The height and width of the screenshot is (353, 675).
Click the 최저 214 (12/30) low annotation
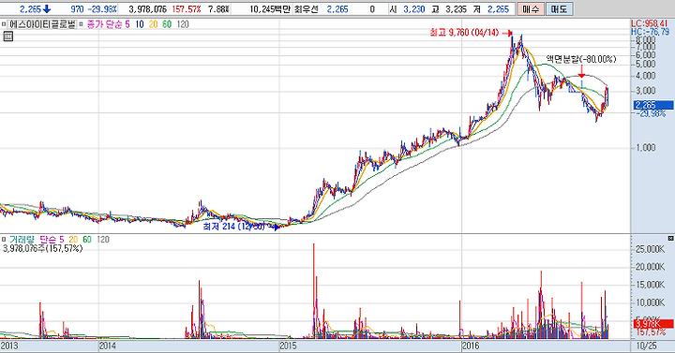[234, 227]
